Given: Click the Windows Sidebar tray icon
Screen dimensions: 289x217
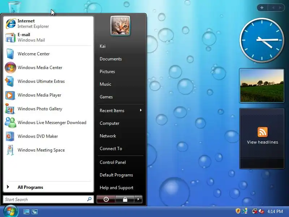Looking at the screenshot, I should click(245, 211).
